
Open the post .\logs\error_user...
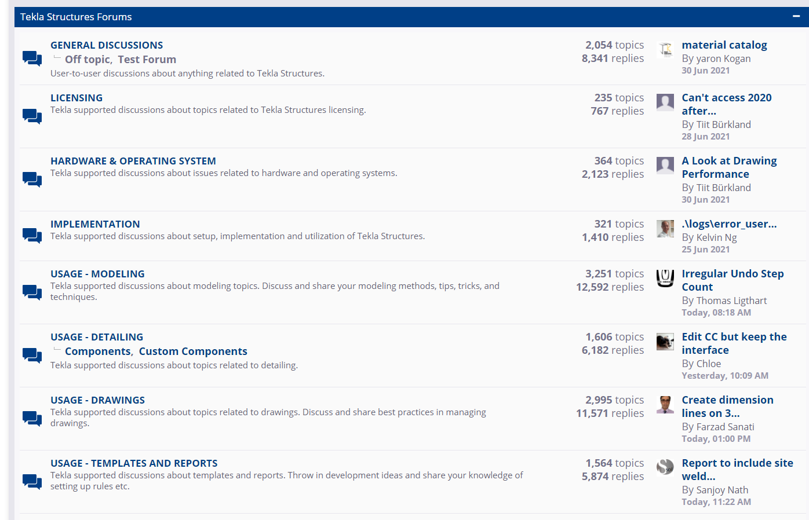730,224
